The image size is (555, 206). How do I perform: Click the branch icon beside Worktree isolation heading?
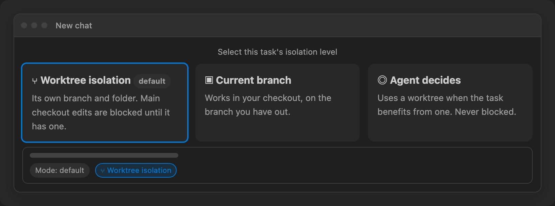point(35,81)
